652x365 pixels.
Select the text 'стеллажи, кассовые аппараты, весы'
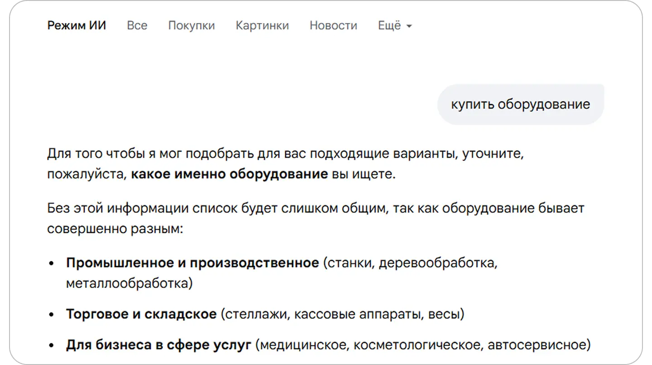342,314
